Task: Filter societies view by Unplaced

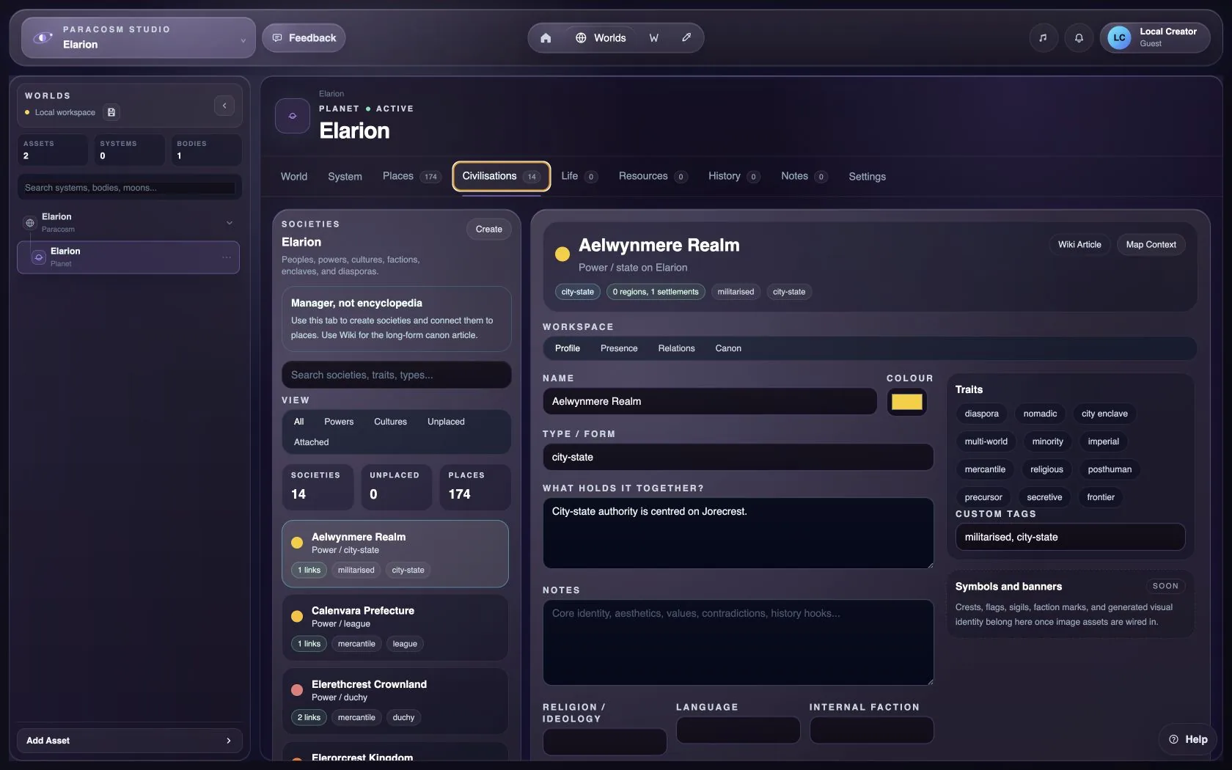Action: (x=446, y=422)
